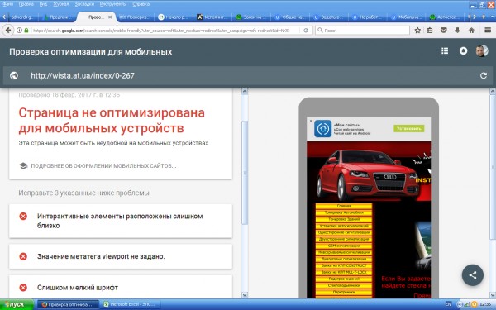Go back with the browser back arrow
This screenshot has height=310, width=496.
click(8, 31)
